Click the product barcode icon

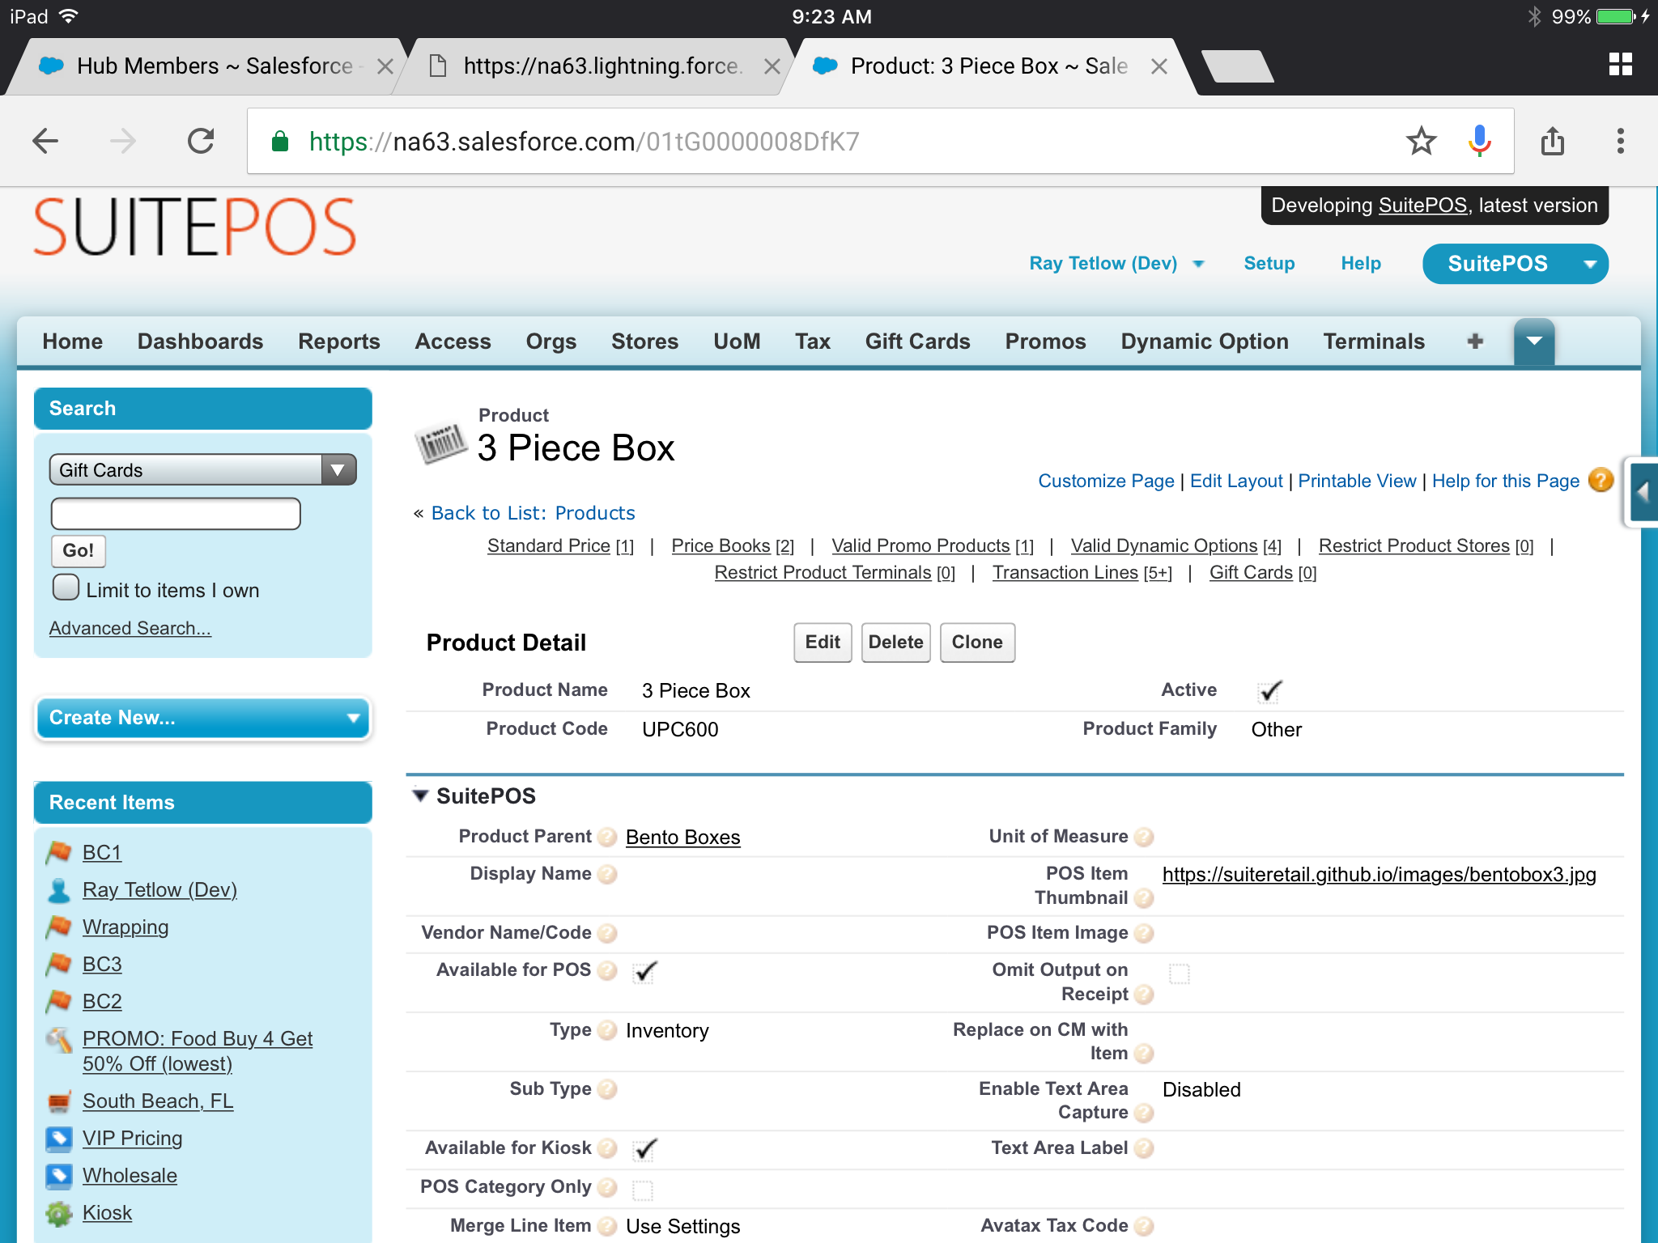(x=441, y=443)
